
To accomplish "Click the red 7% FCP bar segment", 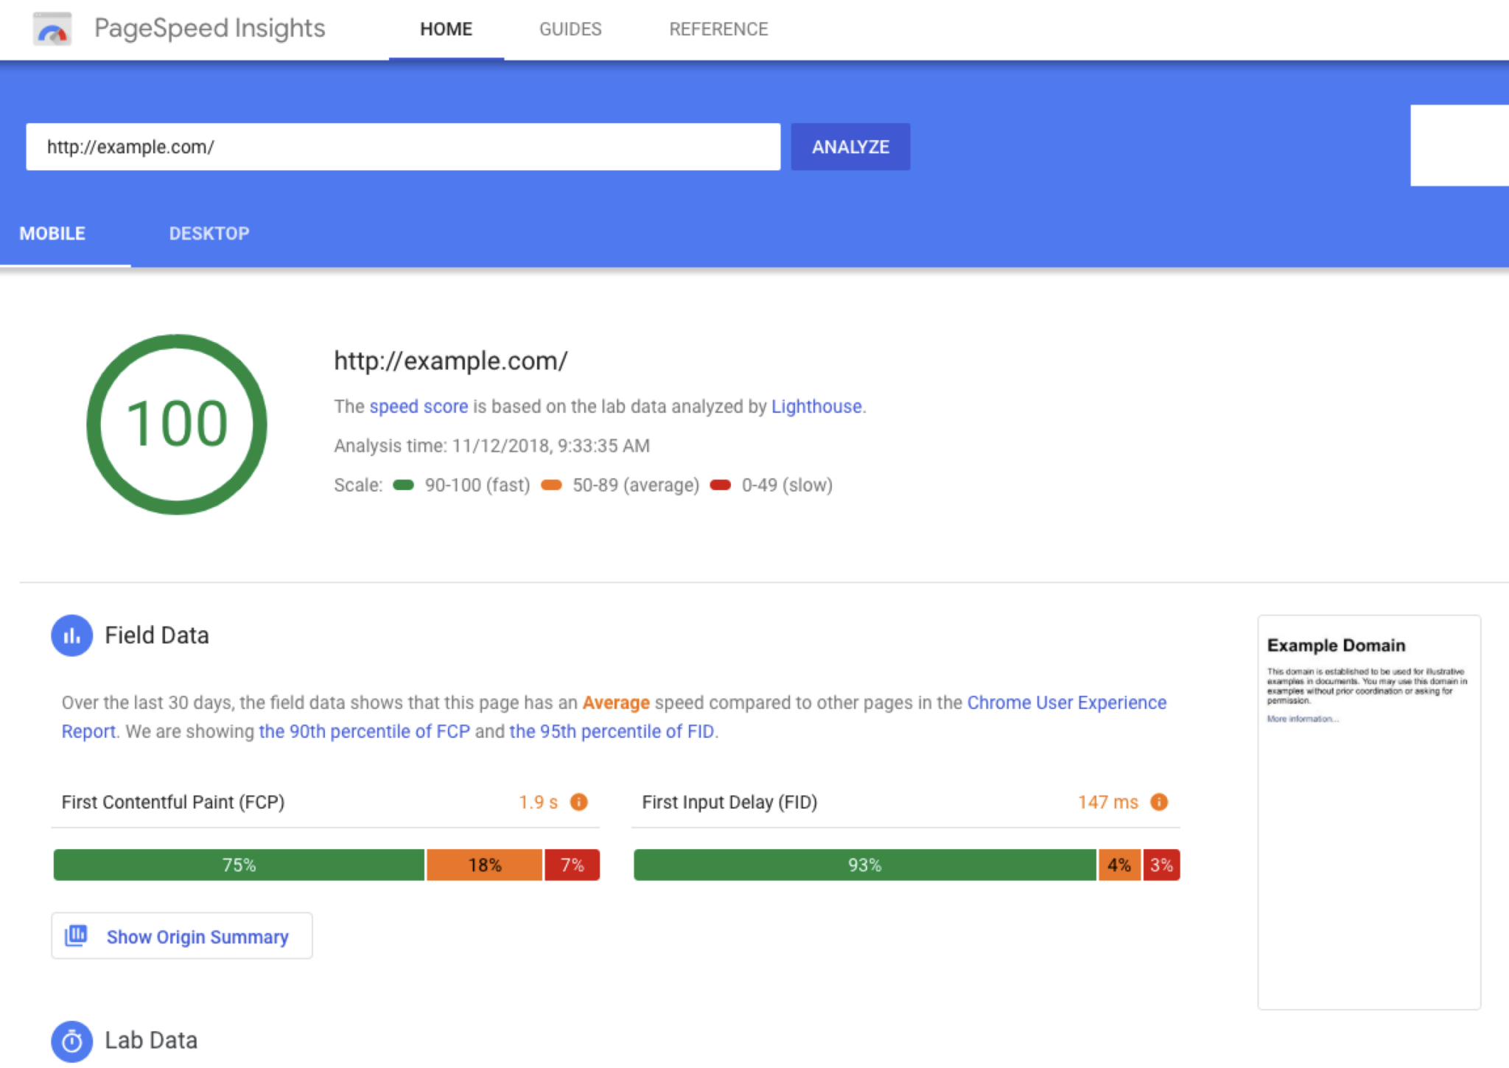I will [x=572, y=865].
